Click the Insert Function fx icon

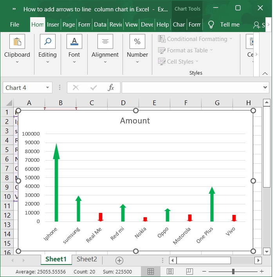pyautogui.click(x=111, y=88)
